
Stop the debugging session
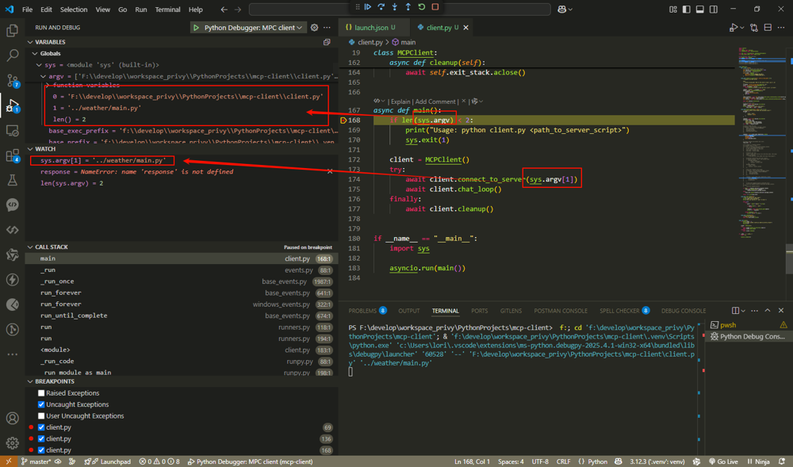pyautogui.click(x=435, y=7)
